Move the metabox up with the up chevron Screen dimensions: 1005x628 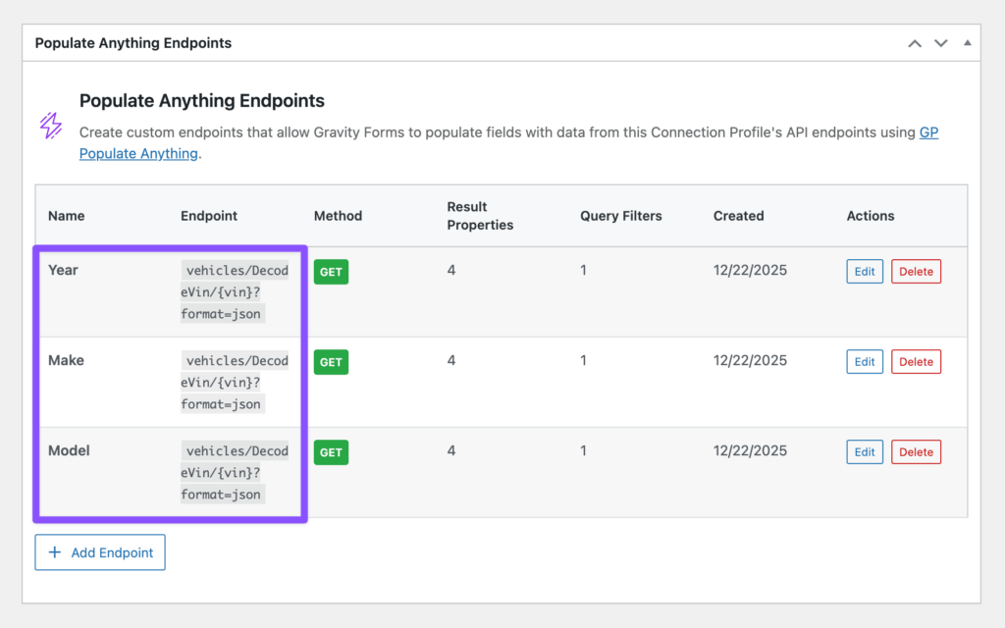coord(915,43)
